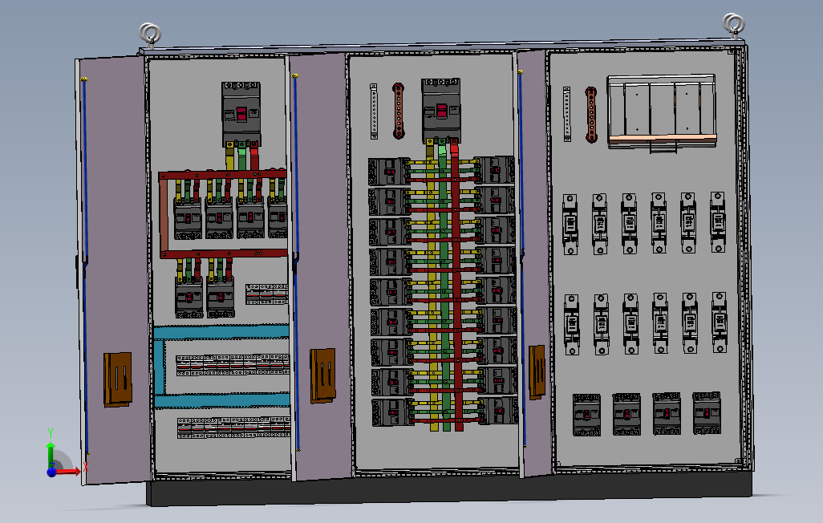The width and height of the screenshot is (823, 523).
Task: Select the main breaker atop the left cabinet
Action: click(241, 114)
